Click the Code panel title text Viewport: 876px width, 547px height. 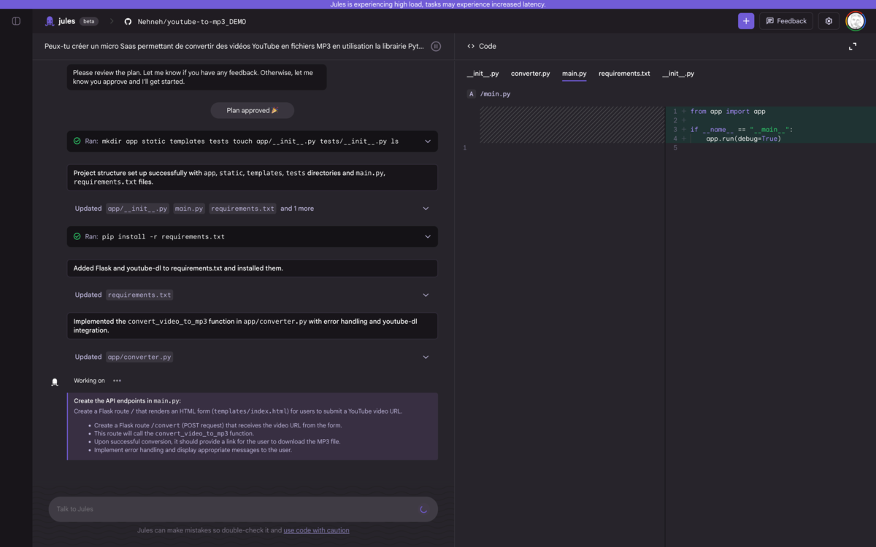pyautogui.click(x=488, y=46)
